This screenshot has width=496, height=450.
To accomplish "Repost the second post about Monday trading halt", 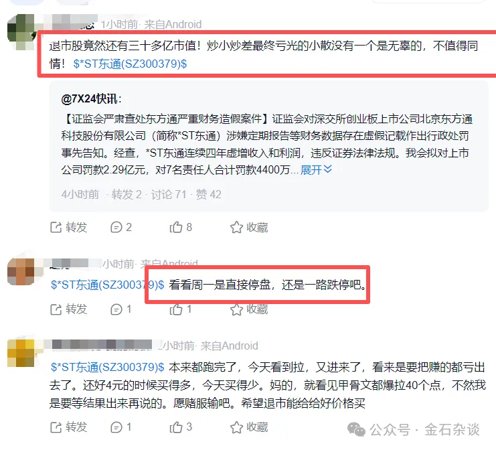I will click(68, 309).
